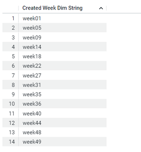Click row number 10
This screenshot has height=152, width=141.
(x=12, y=104)
